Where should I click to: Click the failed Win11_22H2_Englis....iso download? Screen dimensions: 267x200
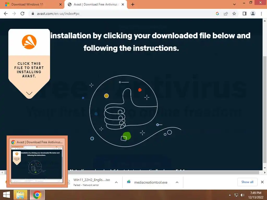[x=92, y=180]
